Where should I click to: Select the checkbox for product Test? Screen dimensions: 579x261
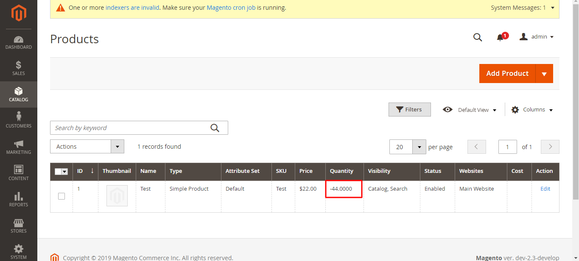[x=61, y=196]
